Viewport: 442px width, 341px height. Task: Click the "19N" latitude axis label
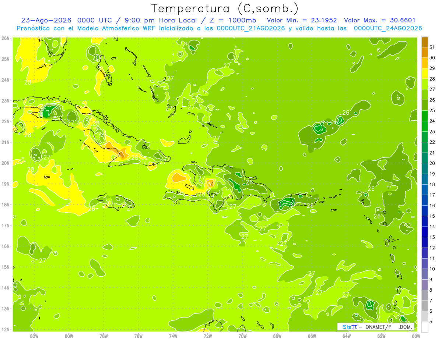(6, 184)
